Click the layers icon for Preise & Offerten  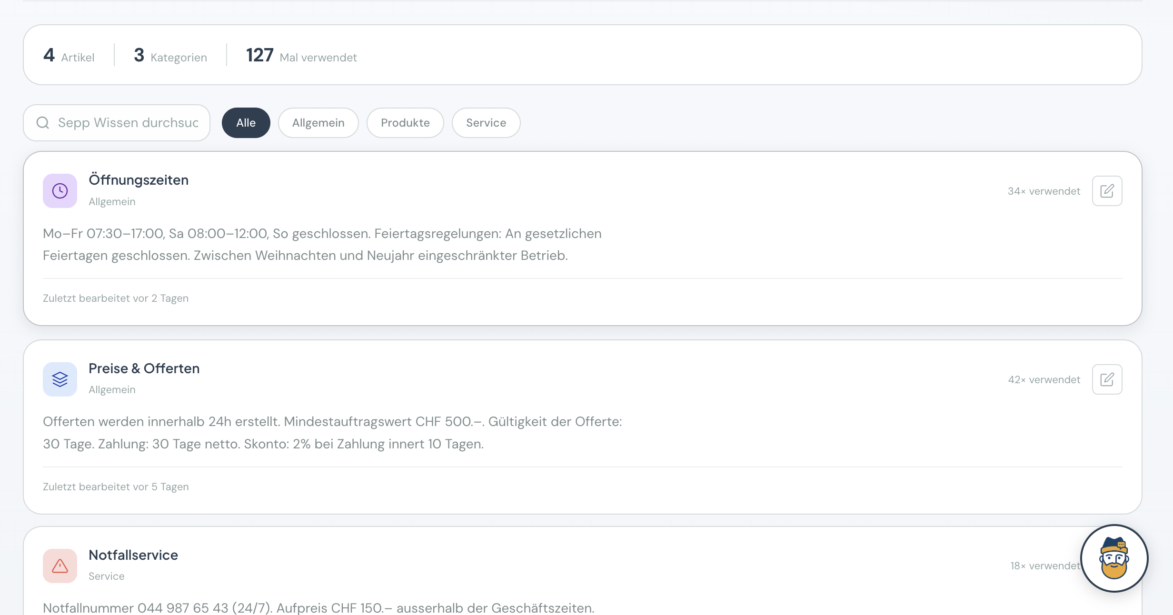coord(60,379)
